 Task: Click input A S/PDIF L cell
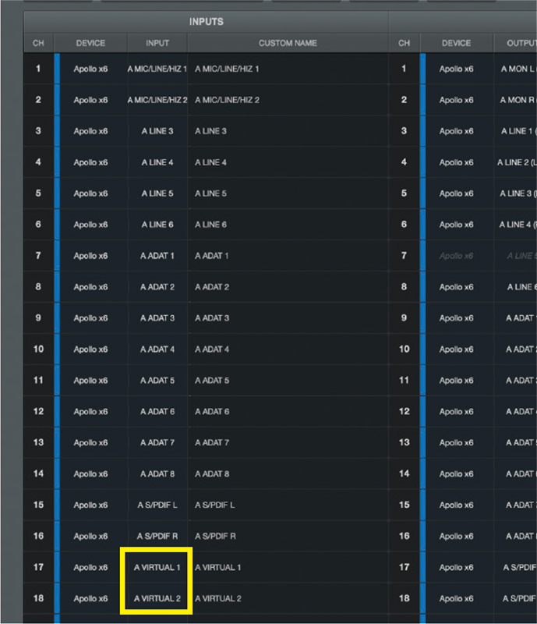(x=157, y=505)
